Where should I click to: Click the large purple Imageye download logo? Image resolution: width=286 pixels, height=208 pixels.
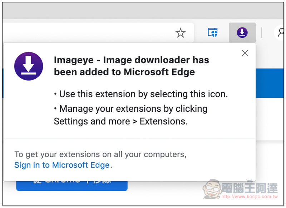[29, 66]
